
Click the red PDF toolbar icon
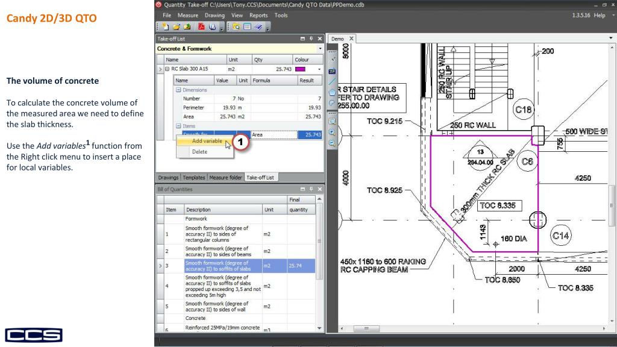tap(201, 27)
